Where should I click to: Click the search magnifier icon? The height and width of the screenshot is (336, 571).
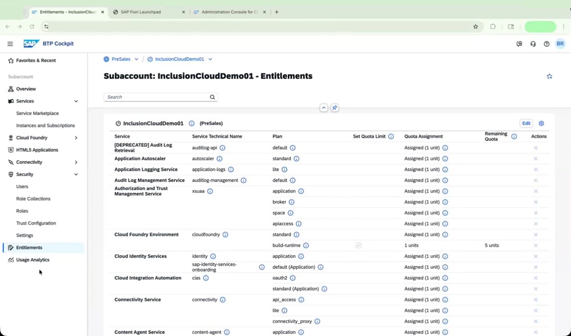coord(213,97)
